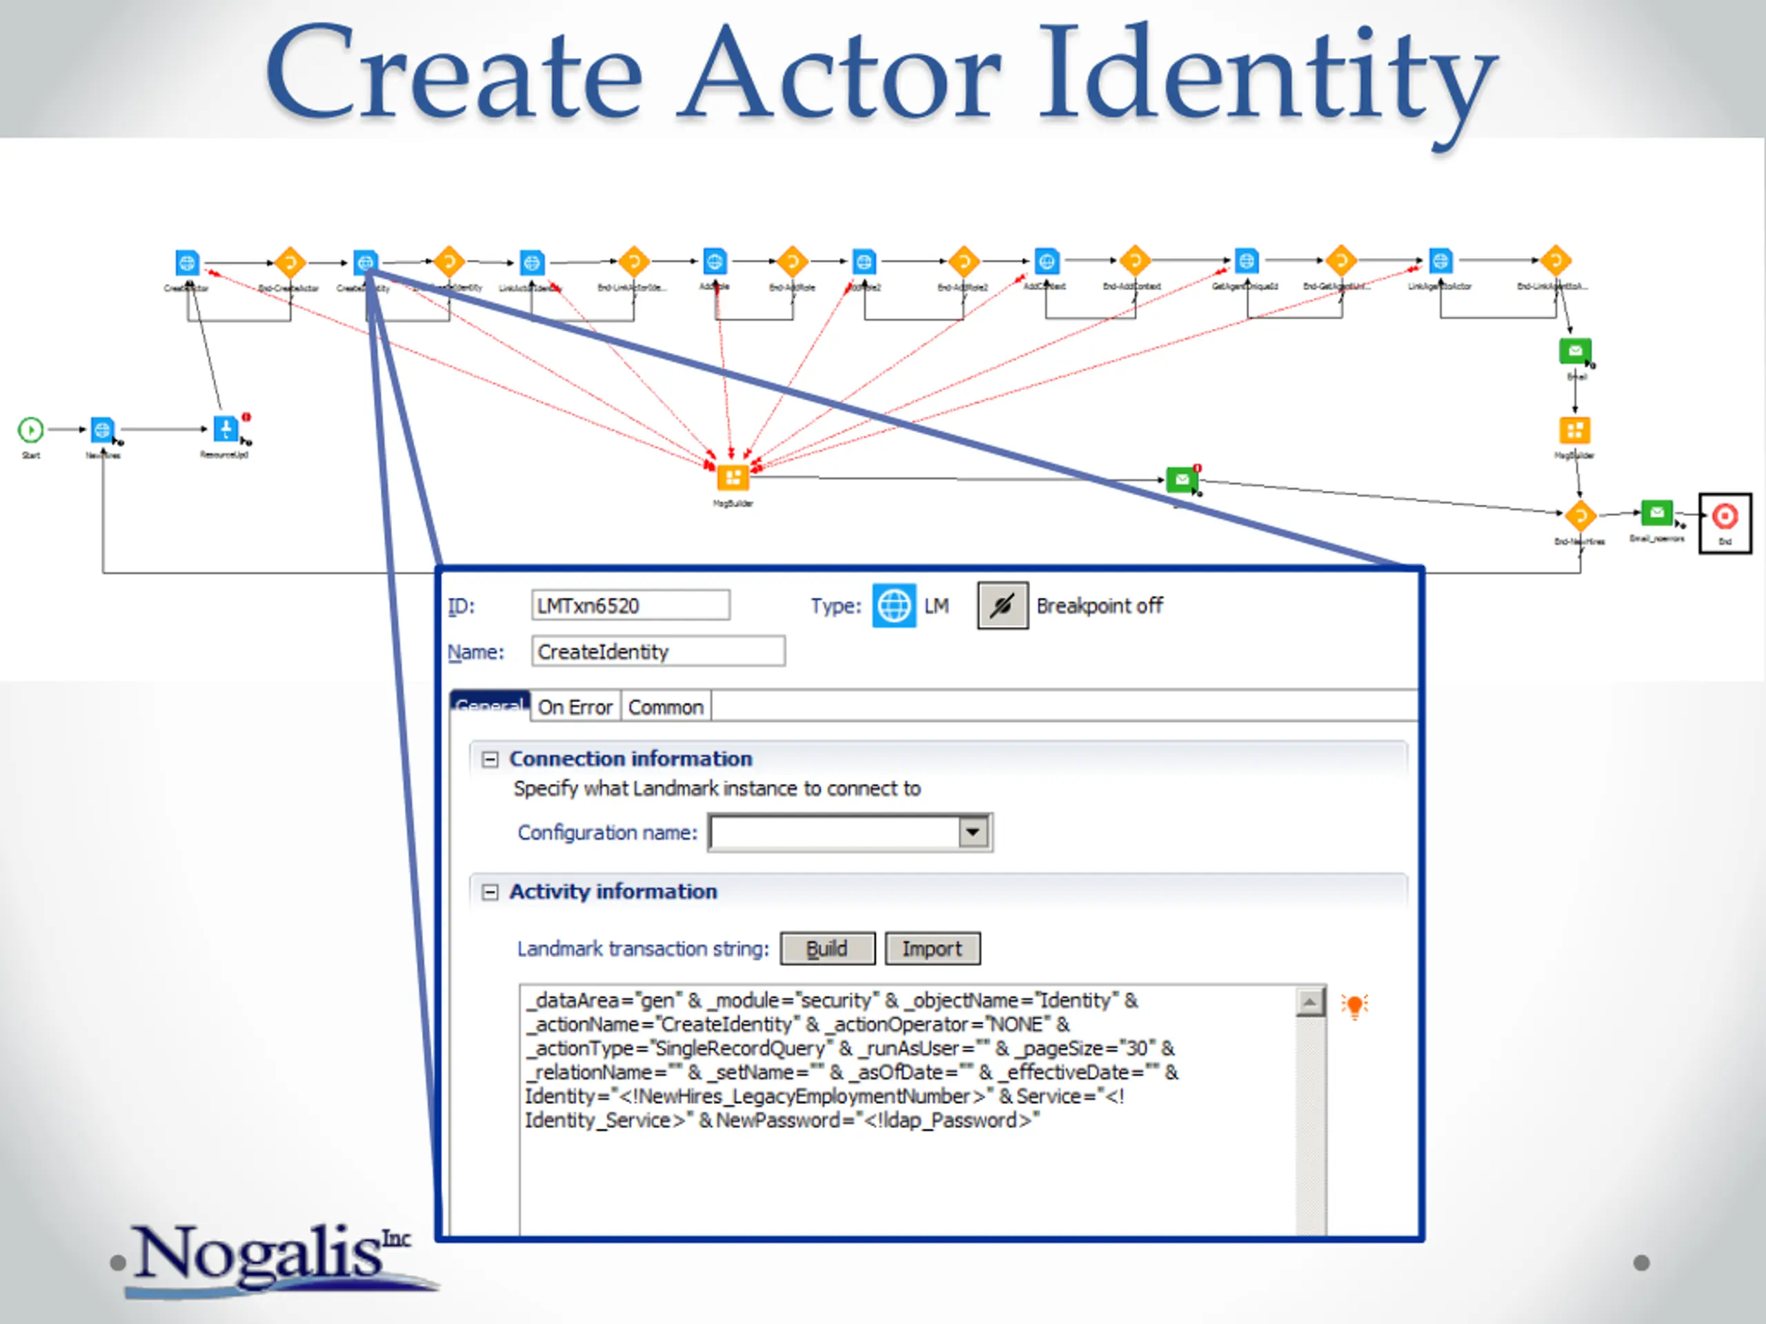Viewport: 1766px width, 1324px height.
Task: Select the NewHires query node
Action: pos(102,430)
